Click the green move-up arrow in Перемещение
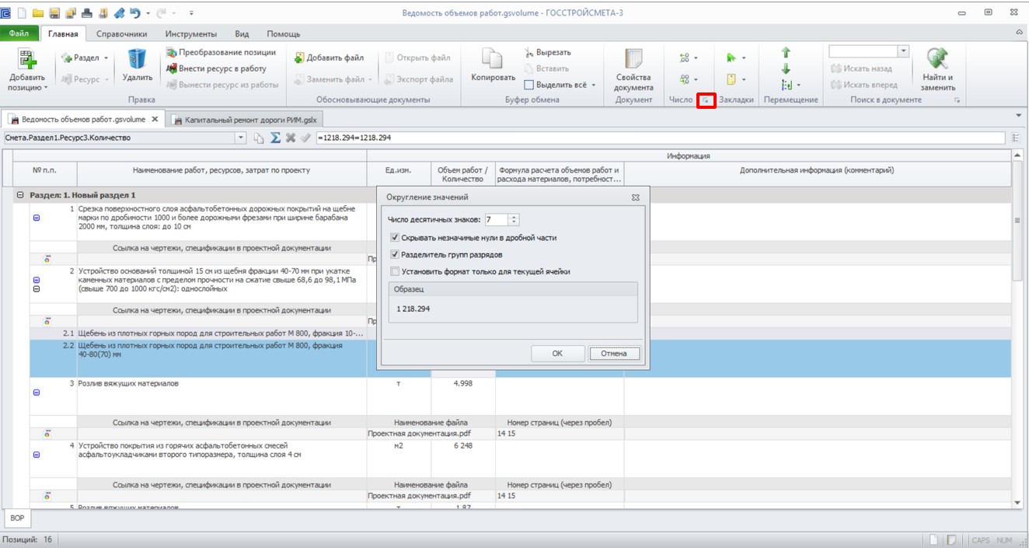Viewport: 1029px width, 548px height. (x=786, y=52)
